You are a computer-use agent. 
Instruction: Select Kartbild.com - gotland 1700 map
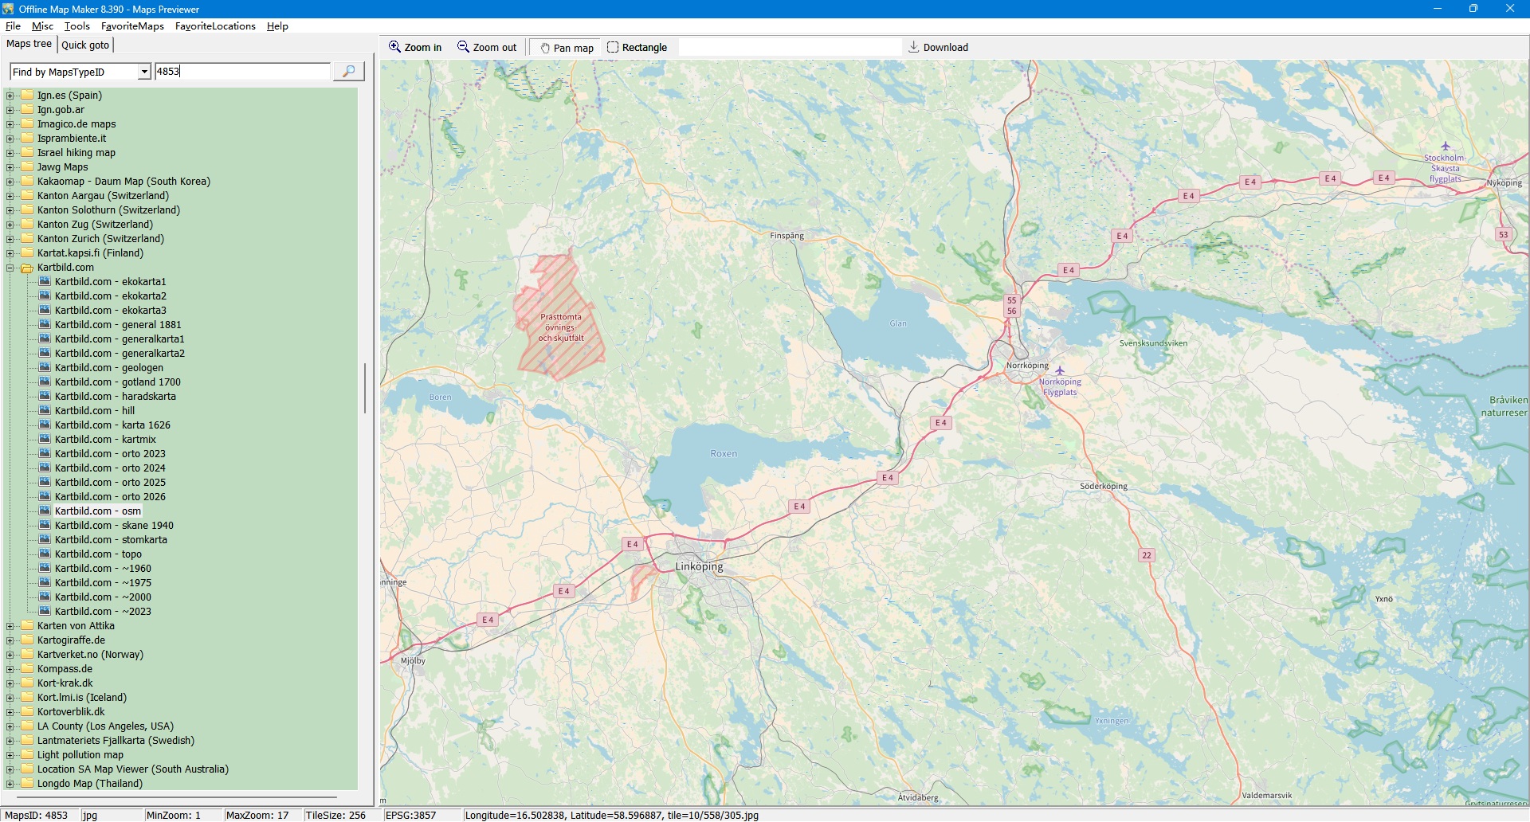[118, 382]
